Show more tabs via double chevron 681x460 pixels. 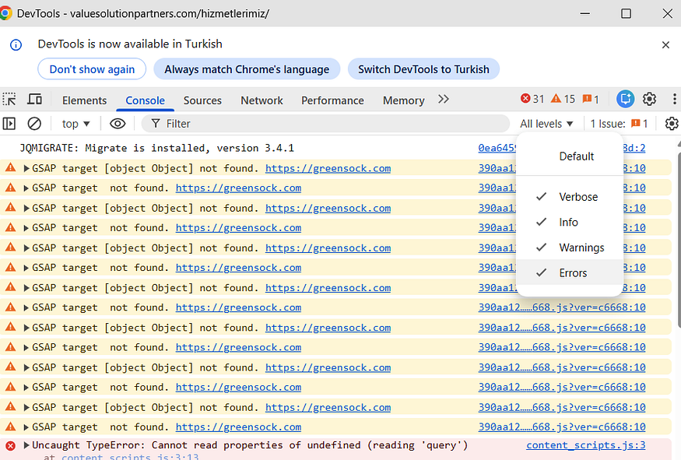tap(443, 100)
